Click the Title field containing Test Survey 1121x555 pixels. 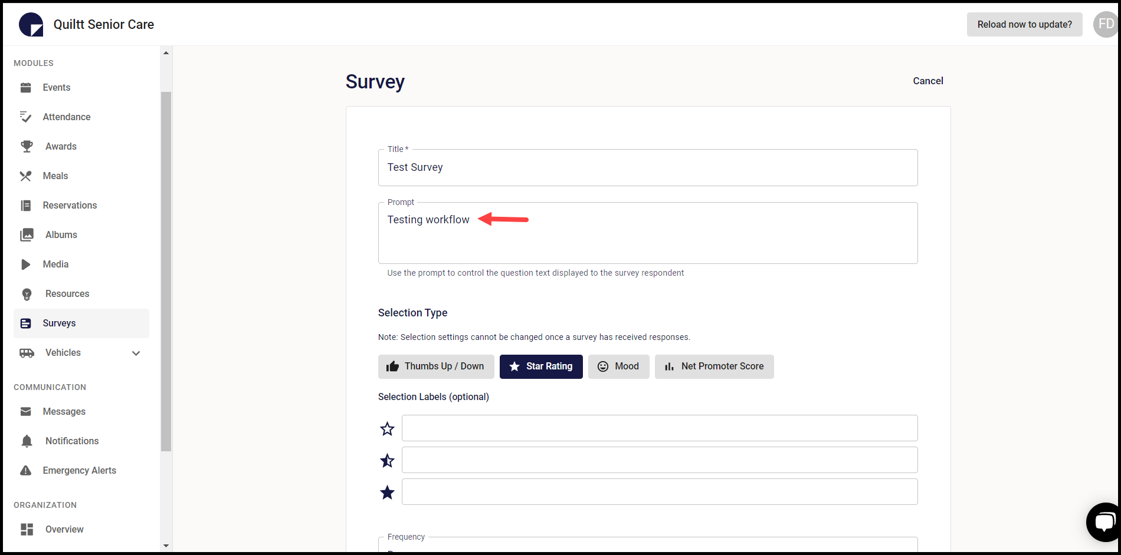[x=647, y=167]
